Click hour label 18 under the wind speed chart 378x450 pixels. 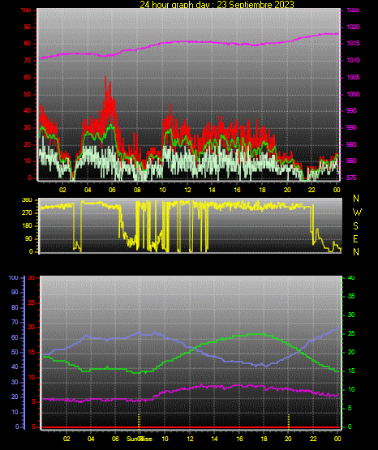click(x=262, y=190)
